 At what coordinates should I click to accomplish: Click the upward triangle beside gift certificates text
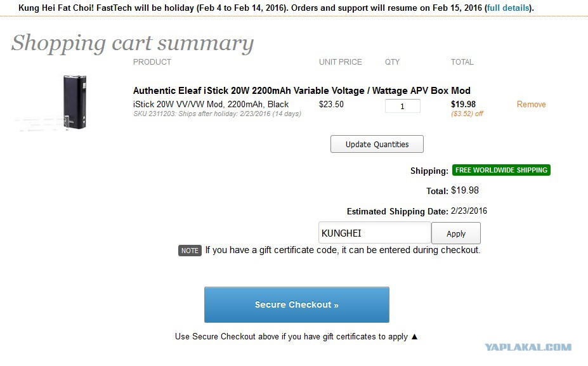coord(414,336)
